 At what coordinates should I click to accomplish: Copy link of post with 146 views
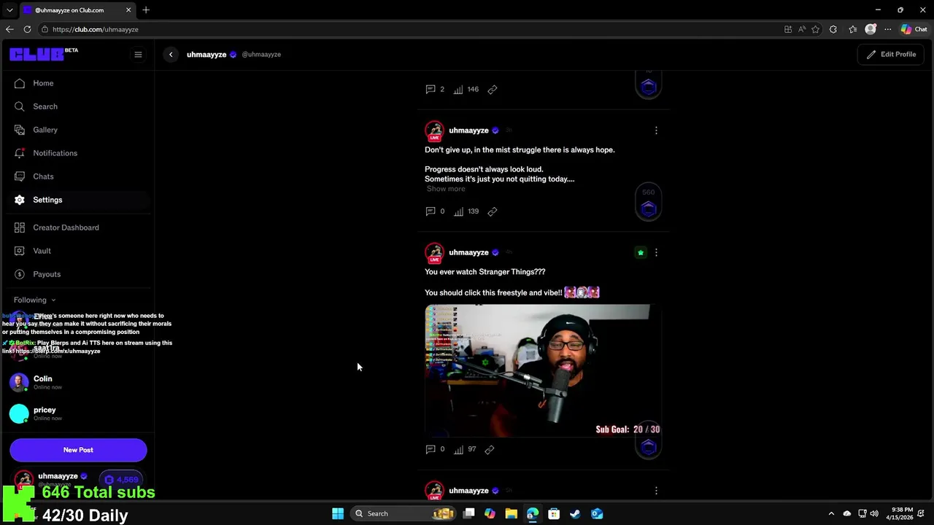tap(493, 90)
